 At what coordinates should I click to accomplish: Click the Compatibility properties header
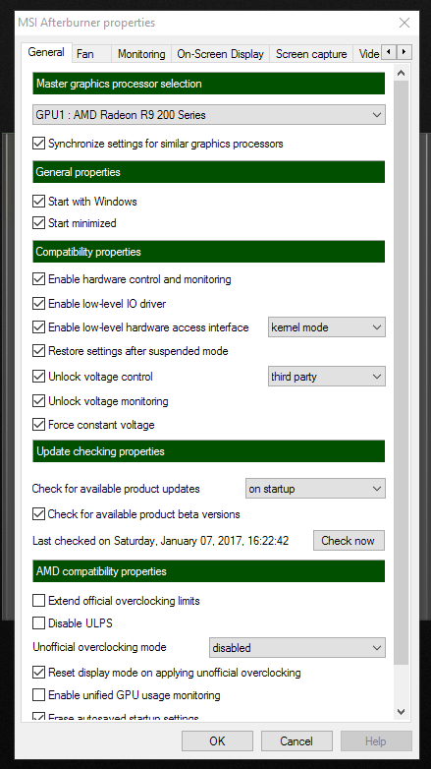coord(209,252)
